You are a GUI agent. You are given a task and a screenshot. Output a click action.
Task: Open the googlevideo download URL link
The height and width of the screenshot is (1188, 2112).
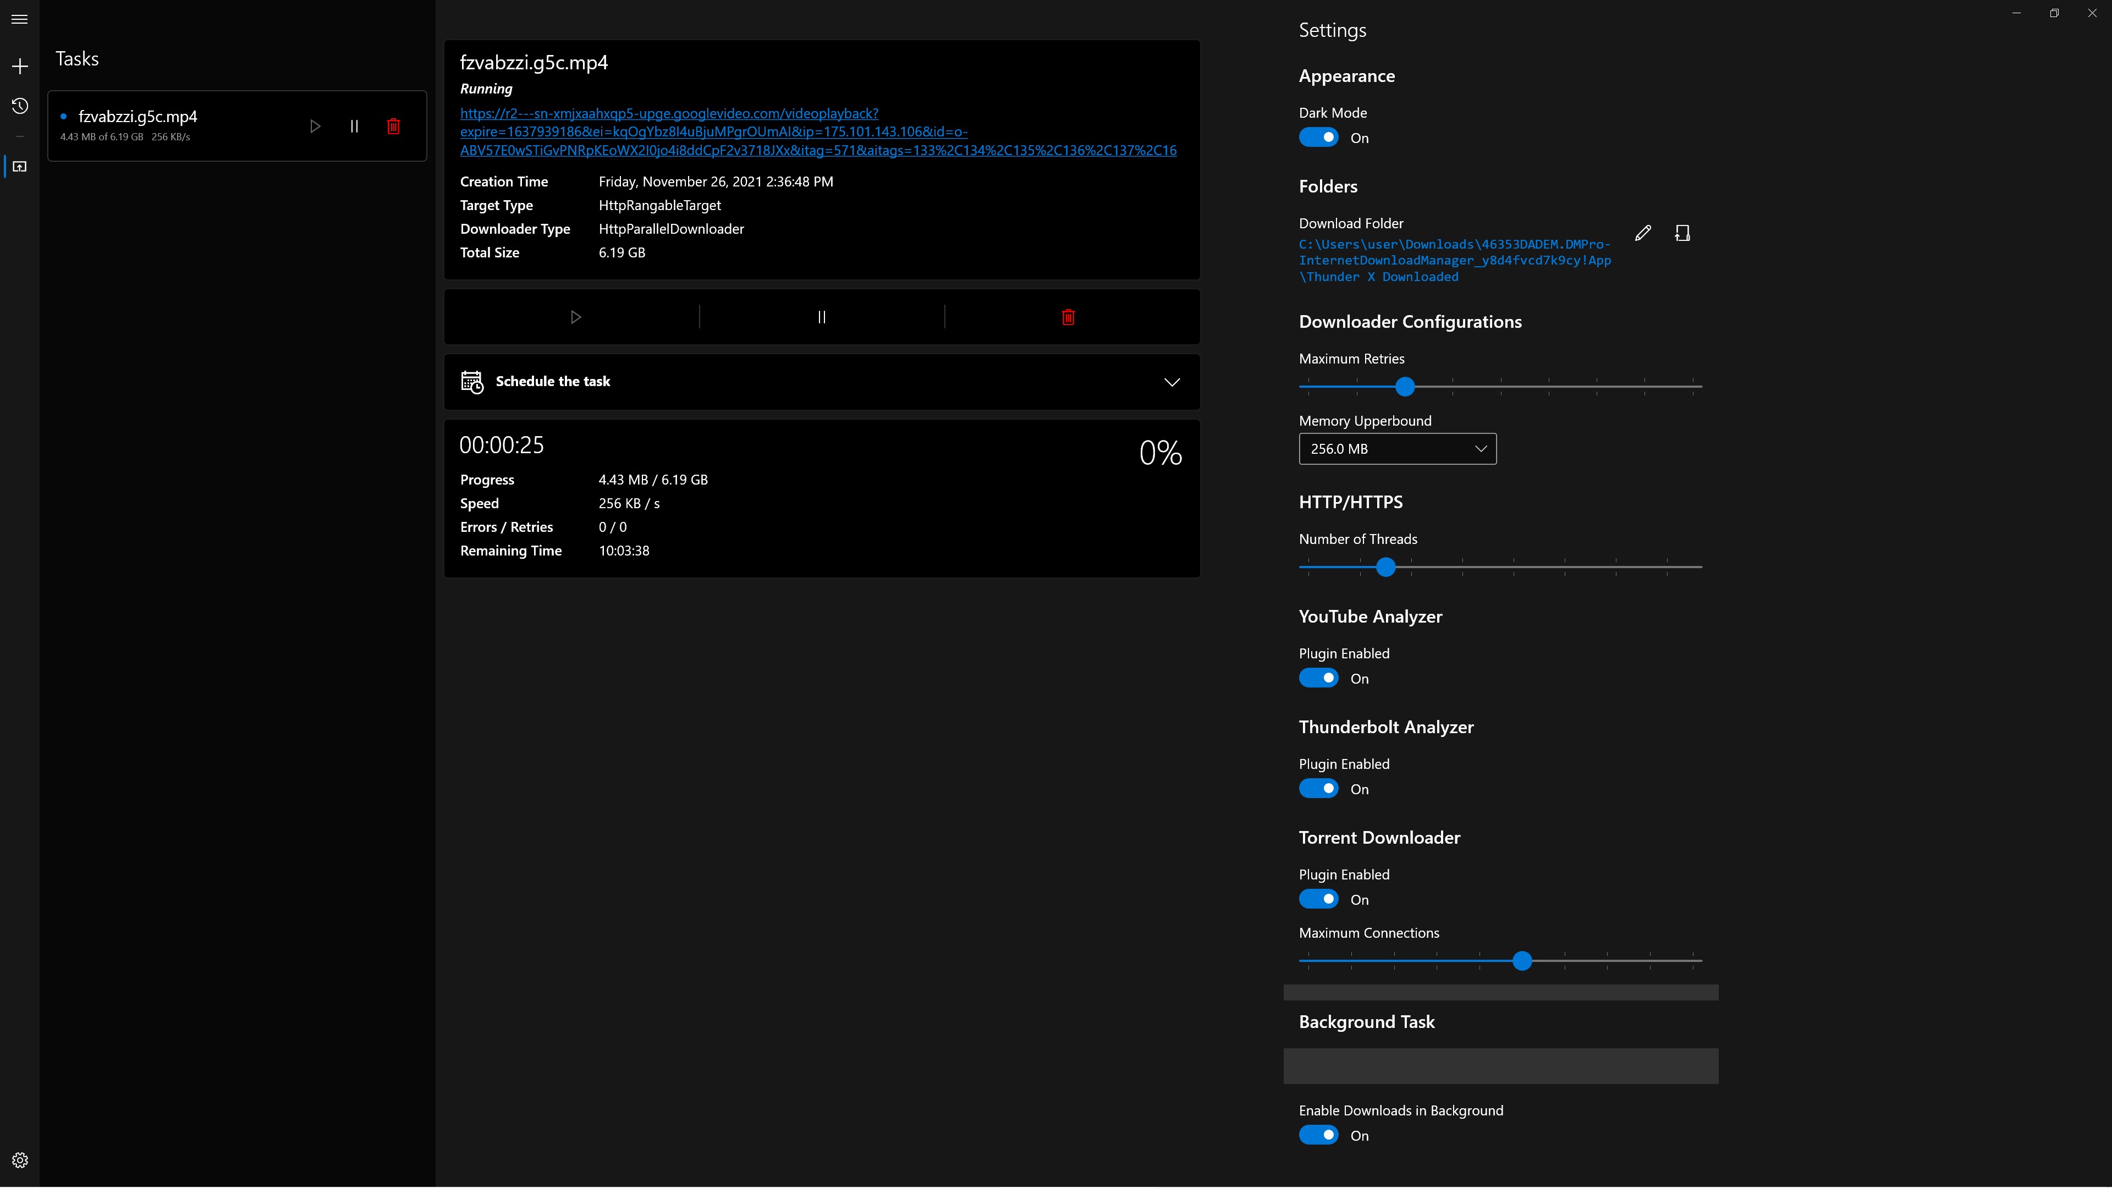818,132
